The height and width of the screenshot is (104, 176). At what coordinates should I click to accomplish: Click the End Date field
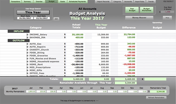coord(42,18)
